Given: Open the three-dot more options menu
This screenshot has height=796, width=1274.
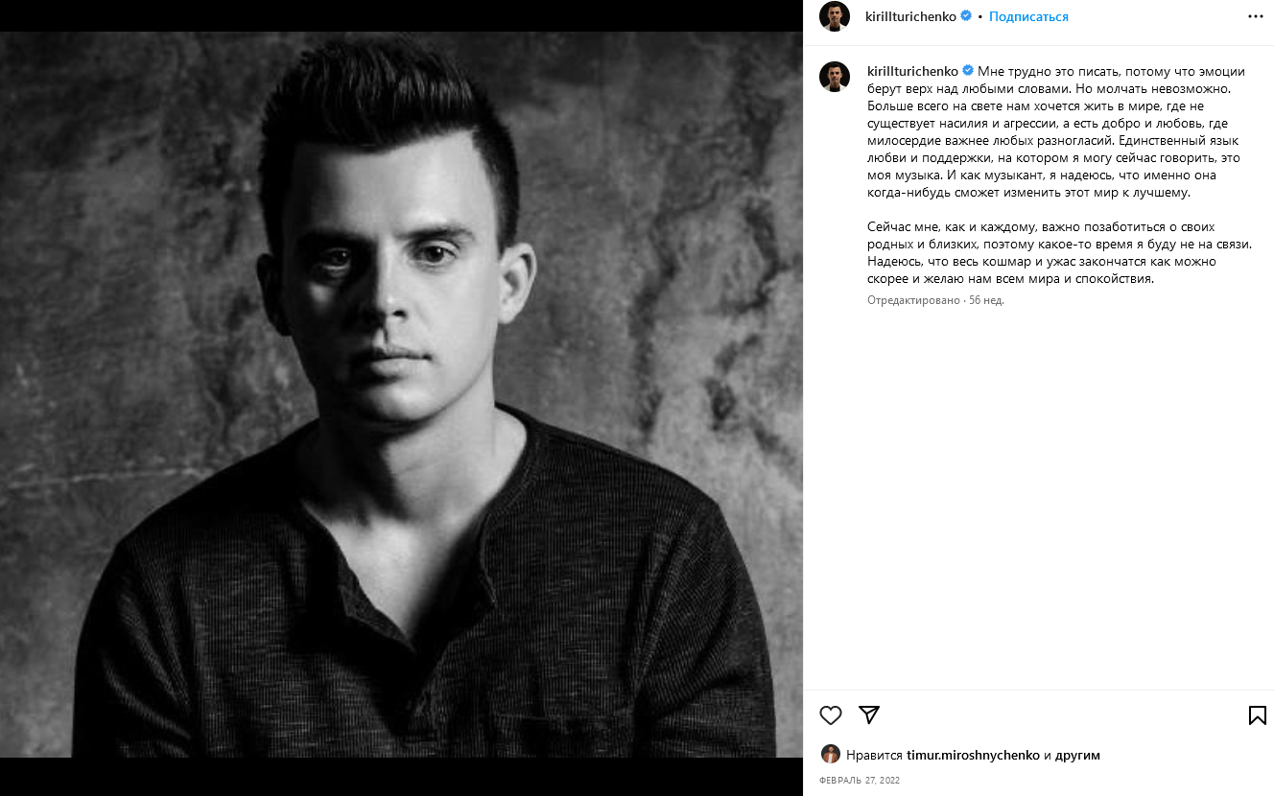Looking at the screenshot, I should 1256,16.
